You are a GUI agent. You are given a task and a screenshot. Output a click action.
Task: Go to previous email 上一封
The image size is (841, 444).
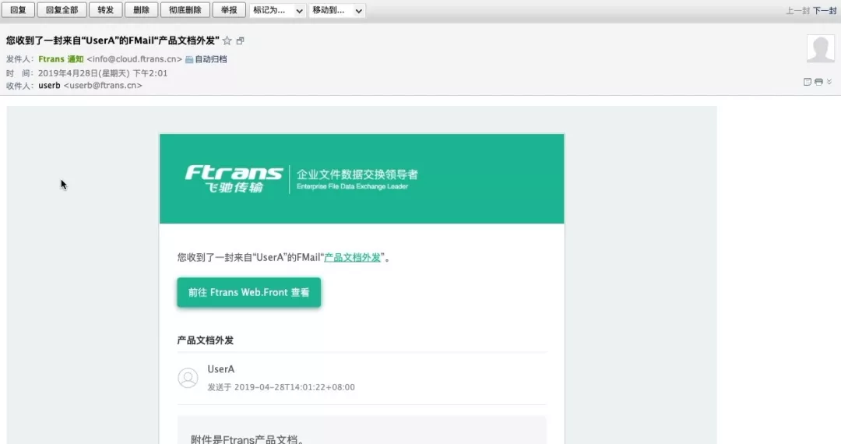[x=797, y=11]
